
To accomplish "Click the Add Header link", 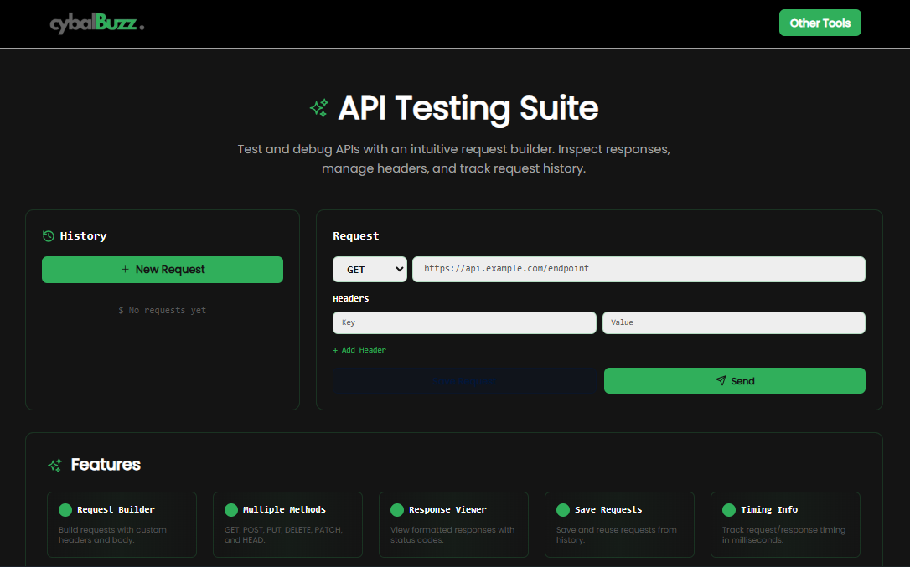I will [359, 349].
